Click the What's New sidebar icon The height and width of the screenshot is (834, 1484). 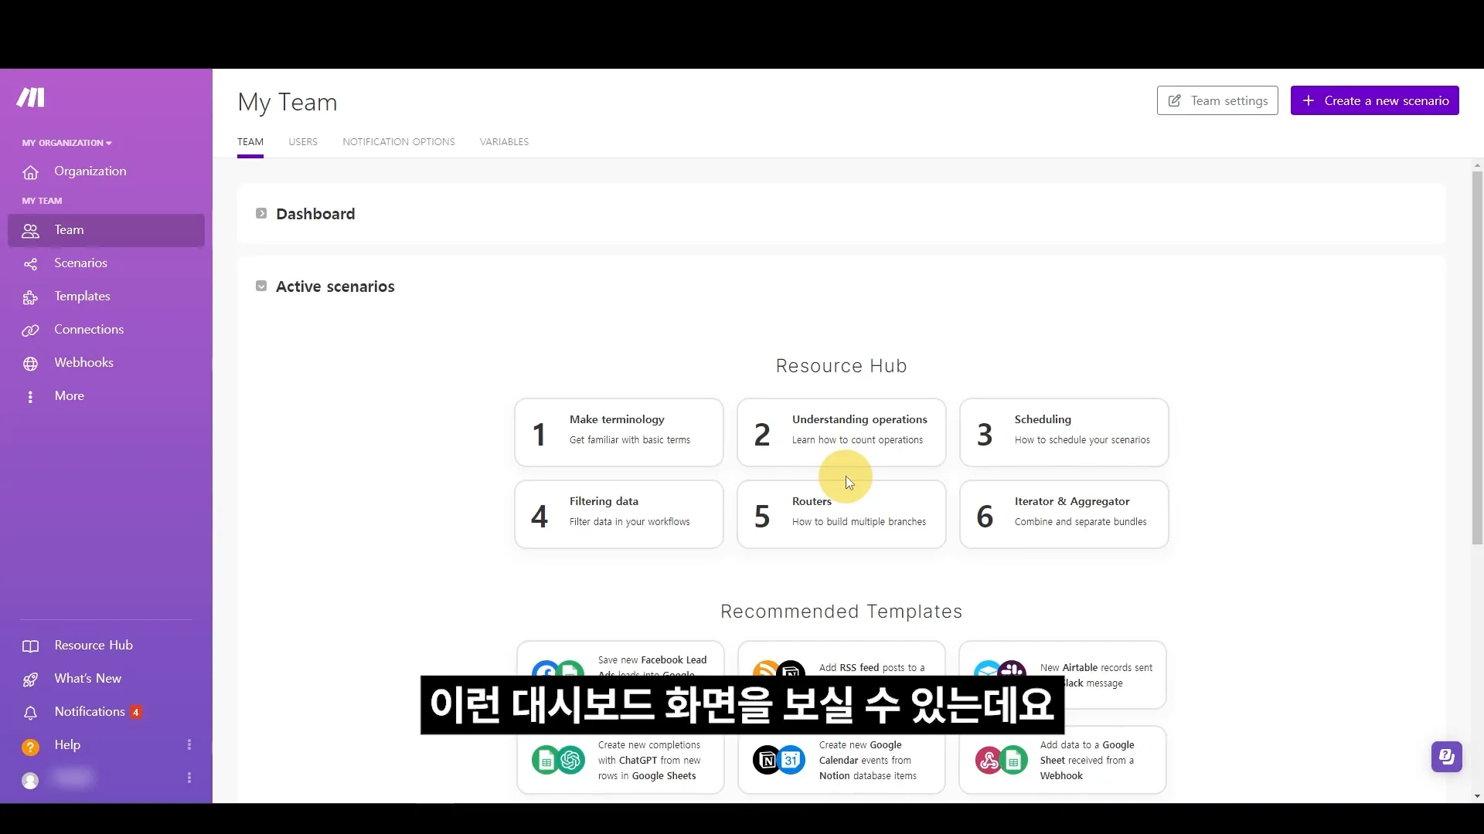pos(31,677)
